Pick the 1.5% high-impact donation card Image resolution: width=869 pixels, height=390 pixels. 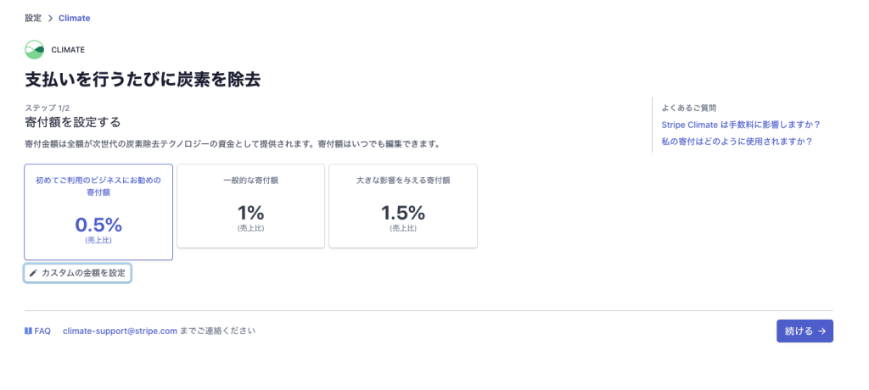tap(403, 206)
